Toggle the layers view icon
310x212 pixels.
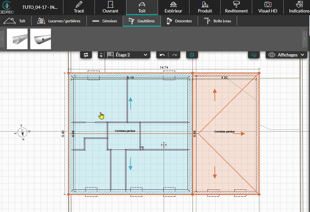tap(254, 55)
